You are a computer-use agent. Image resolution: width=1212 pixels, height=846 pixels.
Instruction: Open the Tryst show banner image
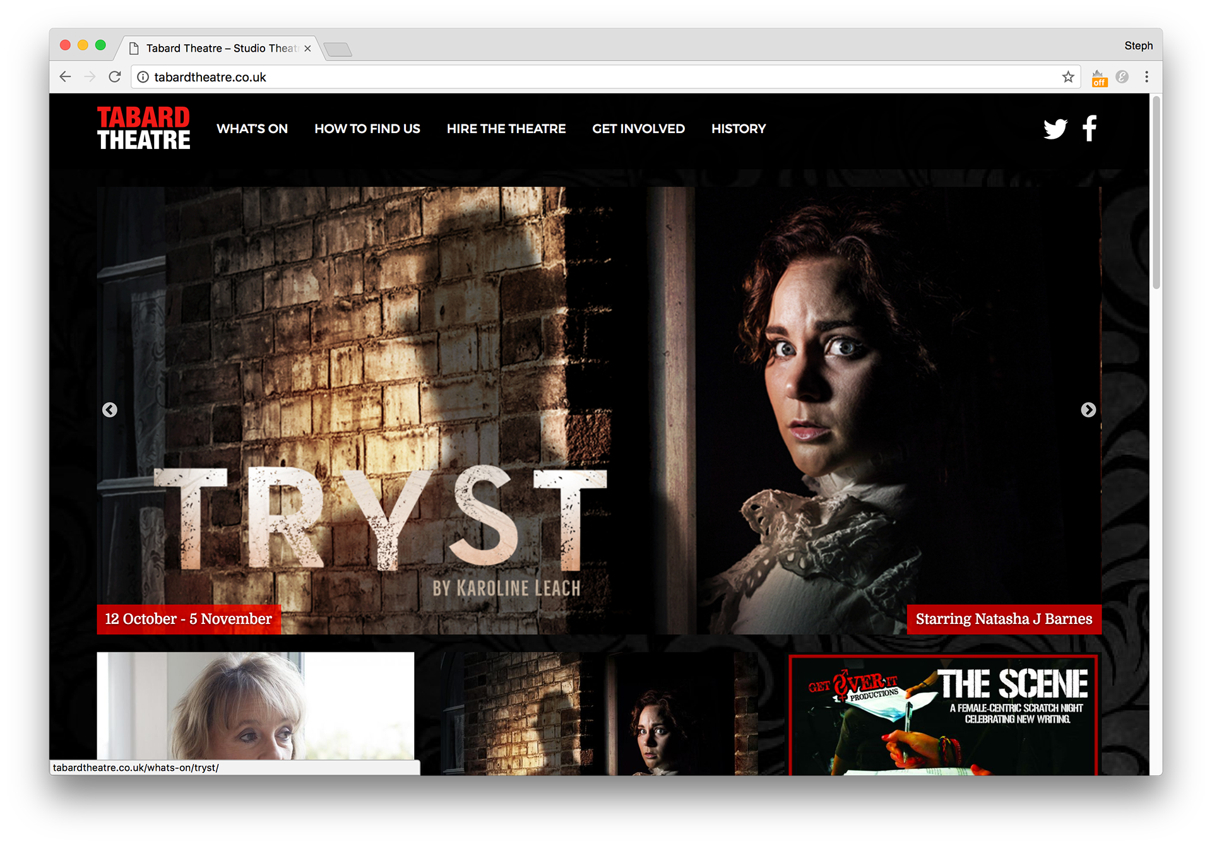(599, 410)
